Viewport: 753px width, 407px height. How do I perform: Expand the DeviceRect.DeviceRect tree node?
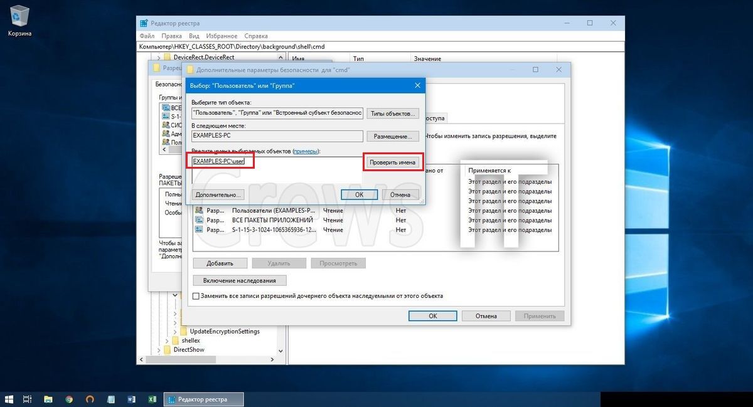click(158, 58)
